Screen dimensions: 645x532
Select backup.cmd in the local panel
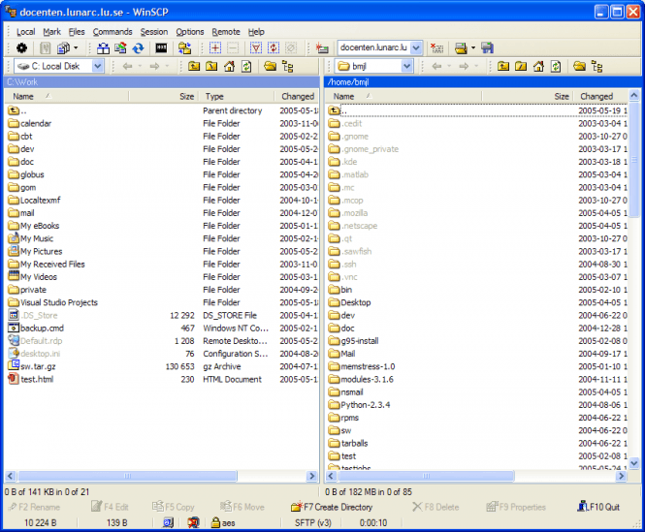point(42,329)
